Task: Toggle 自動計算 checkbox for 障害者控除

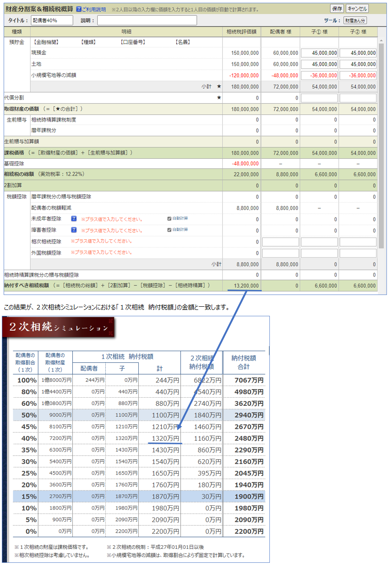Action: click(169, 230)
